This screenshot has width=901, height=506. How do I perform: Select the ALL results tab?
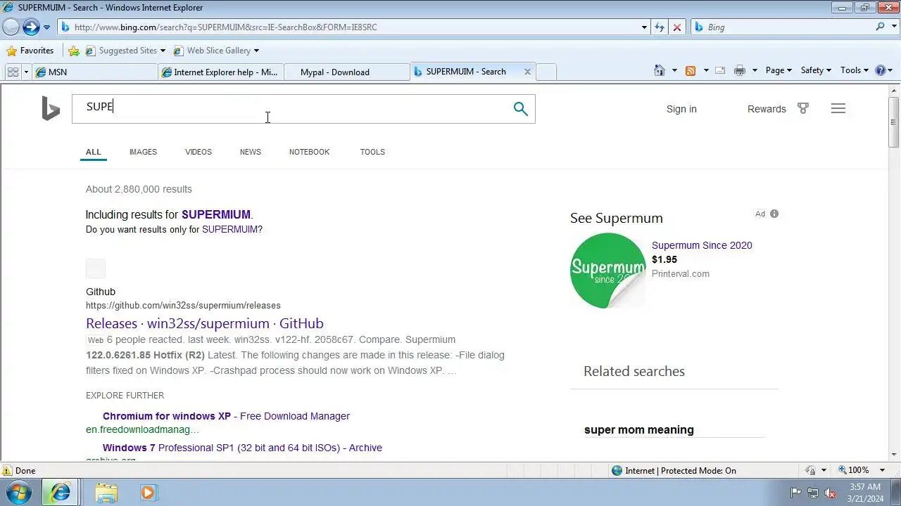(x=93, y=152)
